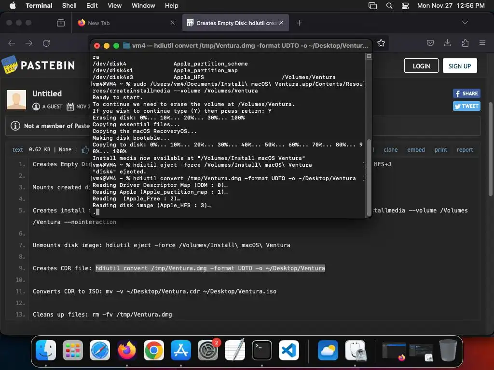
Task: Open Spotlight search in menu bar
Action: [389, 6]
